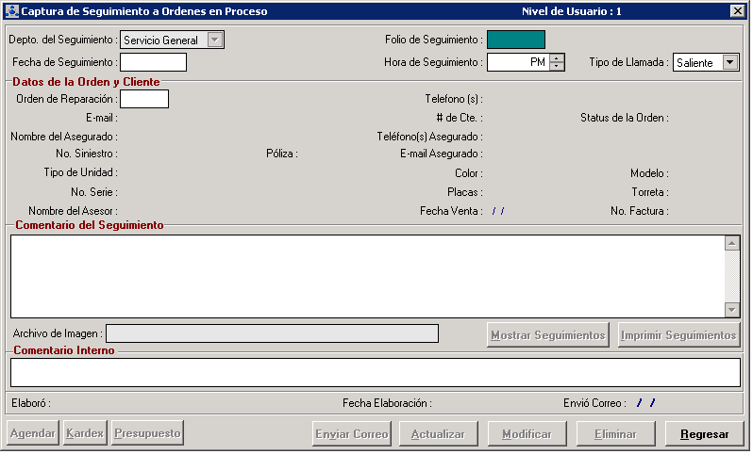Viewport: 753px width, 454px height.
Task: Click inside the Comentario del Seguimiento textarea
Action: click(366, 276)
